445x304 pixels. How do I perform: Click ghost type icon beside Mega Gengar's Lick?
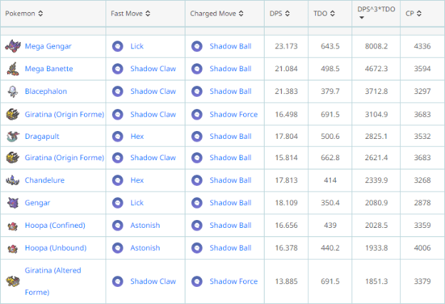point(118,46)
